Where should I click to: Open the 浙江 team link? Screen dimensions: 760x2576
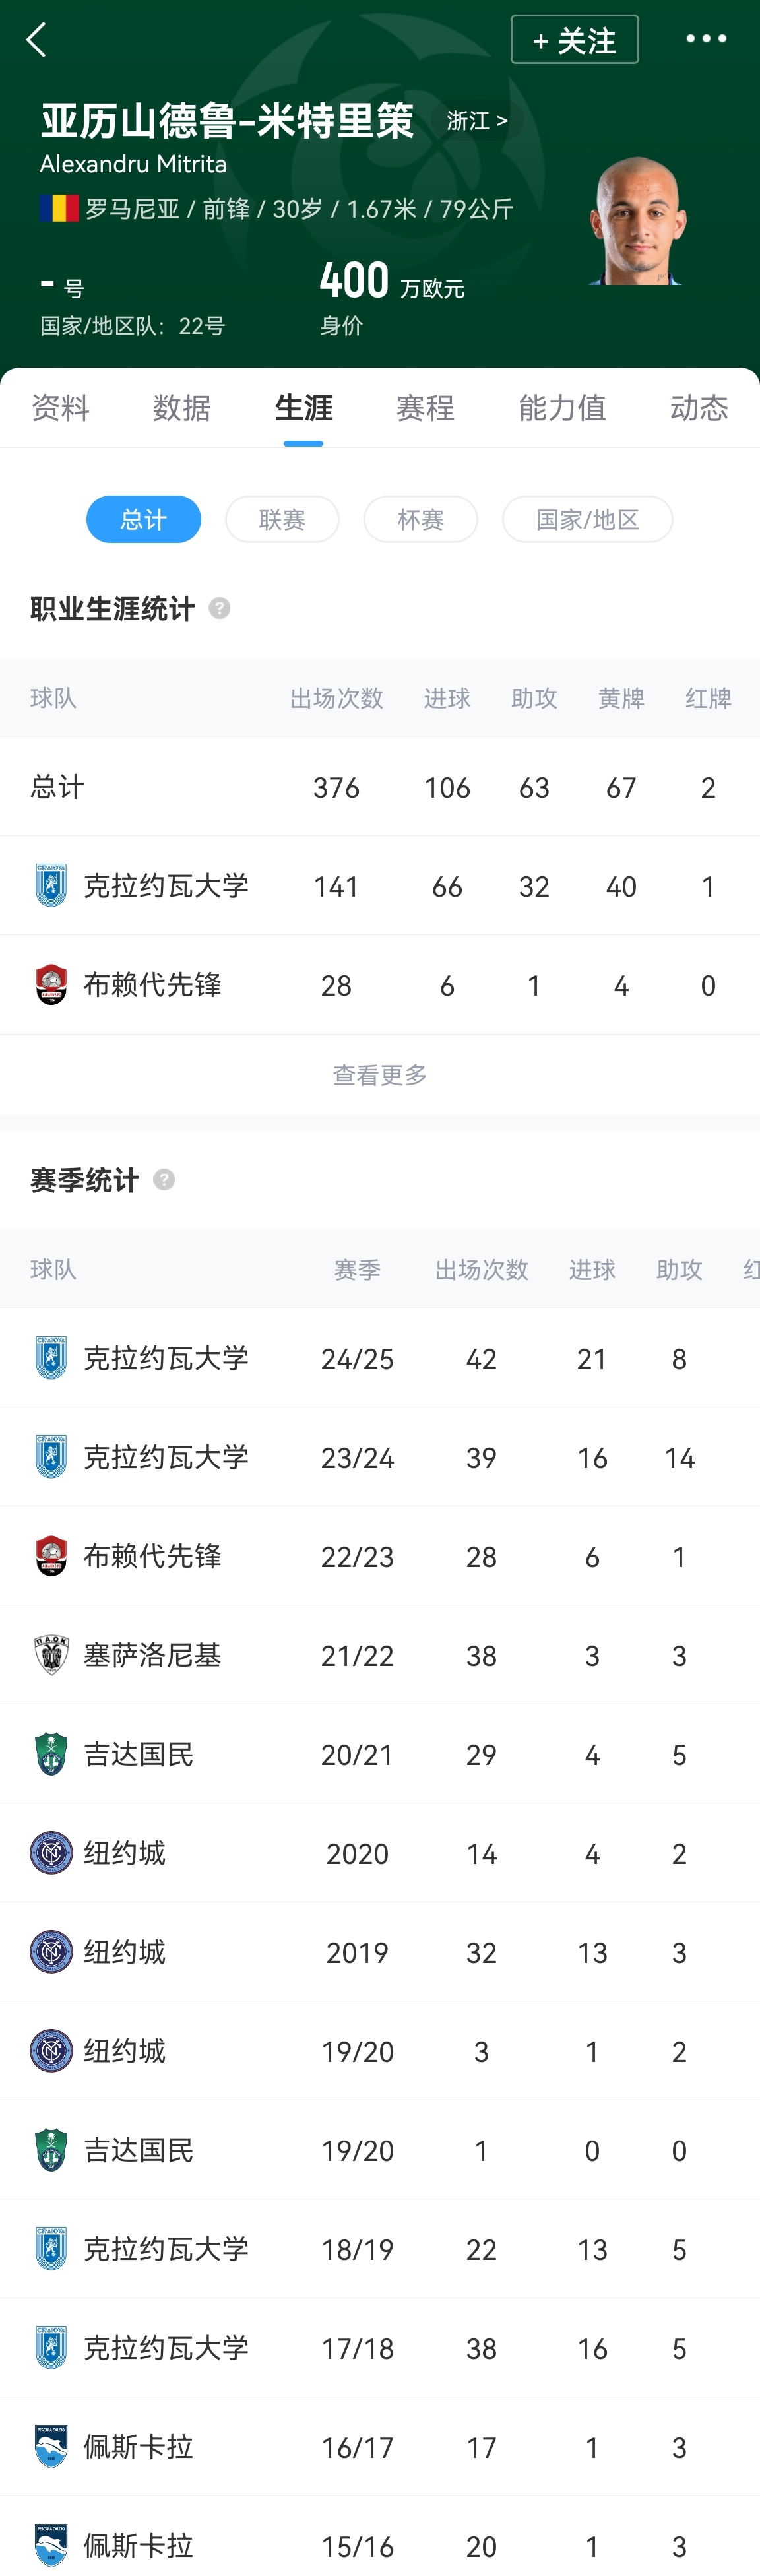click(x=477, y=121)
